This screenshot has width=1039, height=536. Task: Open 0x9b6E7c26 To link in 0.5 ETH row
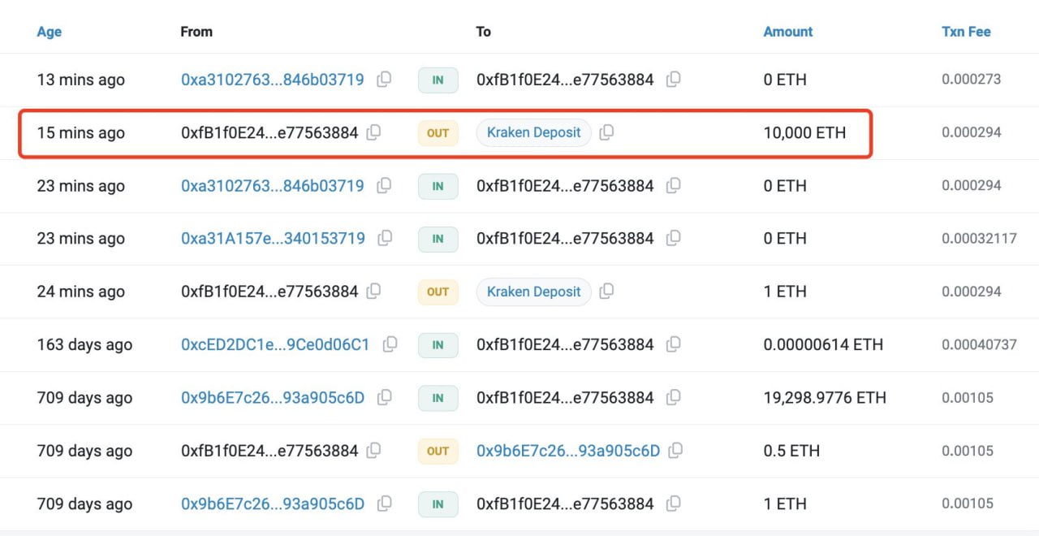click(x=567, y=451)
